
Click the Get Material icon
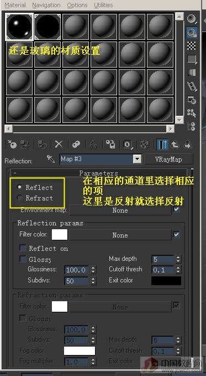(12, 145)
